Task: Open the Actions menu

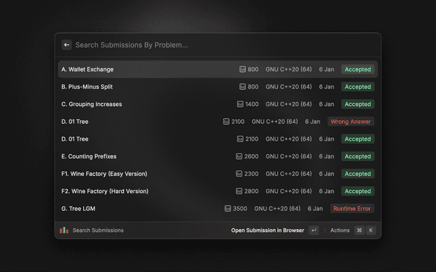Action: point(339,231)
